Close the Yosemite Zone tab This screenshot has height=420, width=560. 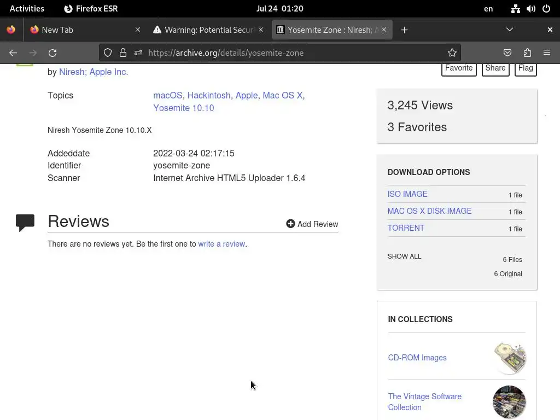pyautogui.click(x=383, y=30)
